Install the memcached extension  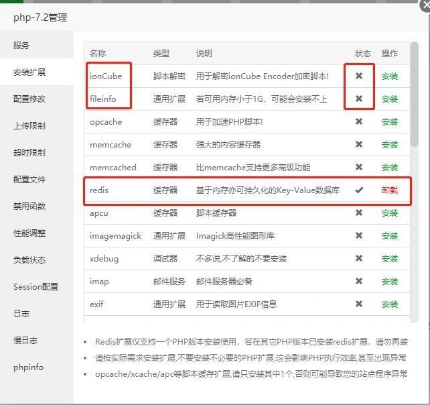[389, 167]
